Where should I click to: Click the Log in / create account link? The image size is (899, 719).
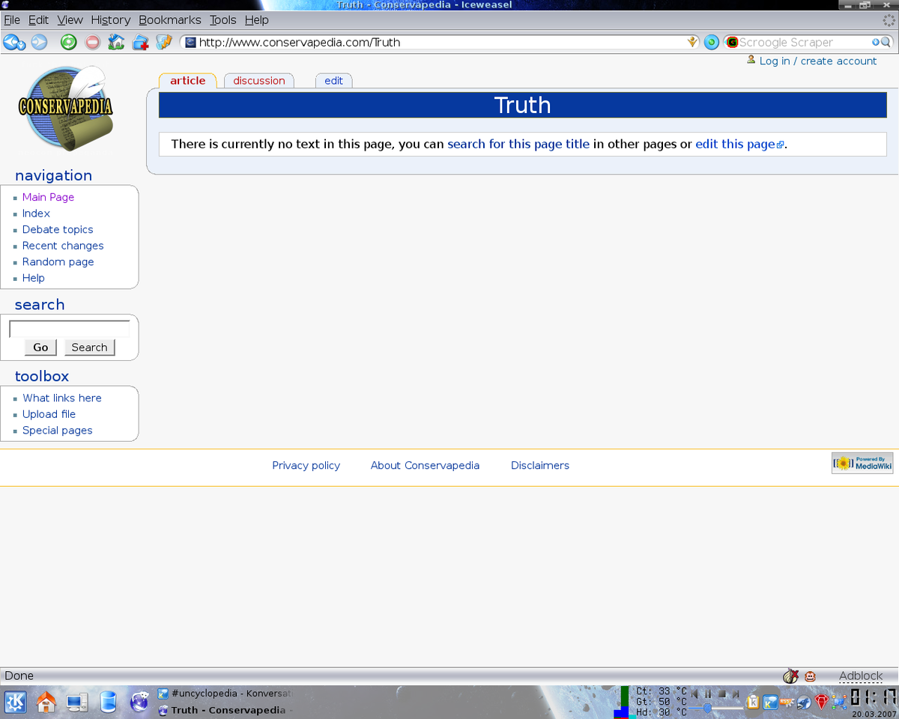pyautogui.click(x=817, y=61)
